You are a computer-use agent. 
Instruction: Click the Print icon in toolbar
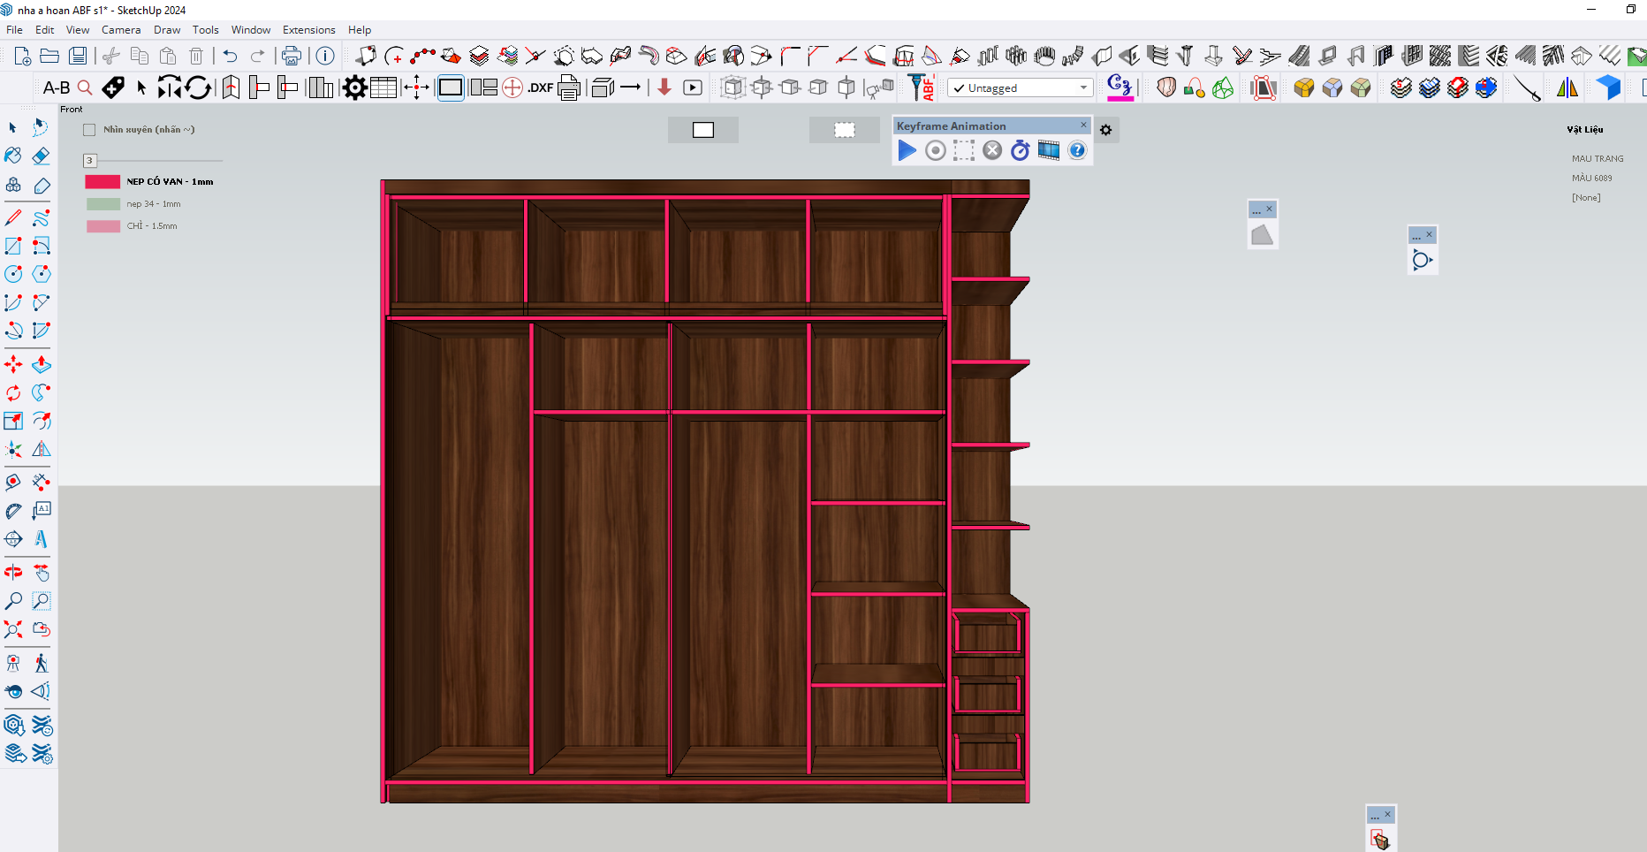[291, 57]
